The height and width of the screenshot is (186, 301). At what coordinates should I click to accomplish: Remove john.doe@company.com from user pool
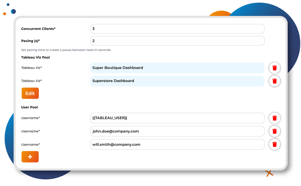[x=275, y=131]
